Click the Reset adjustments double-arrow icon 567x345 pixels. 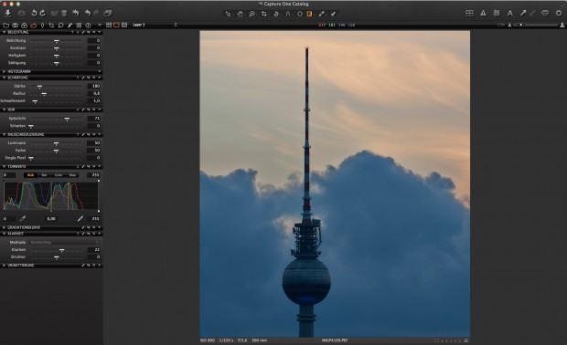[x=76, y=14]
